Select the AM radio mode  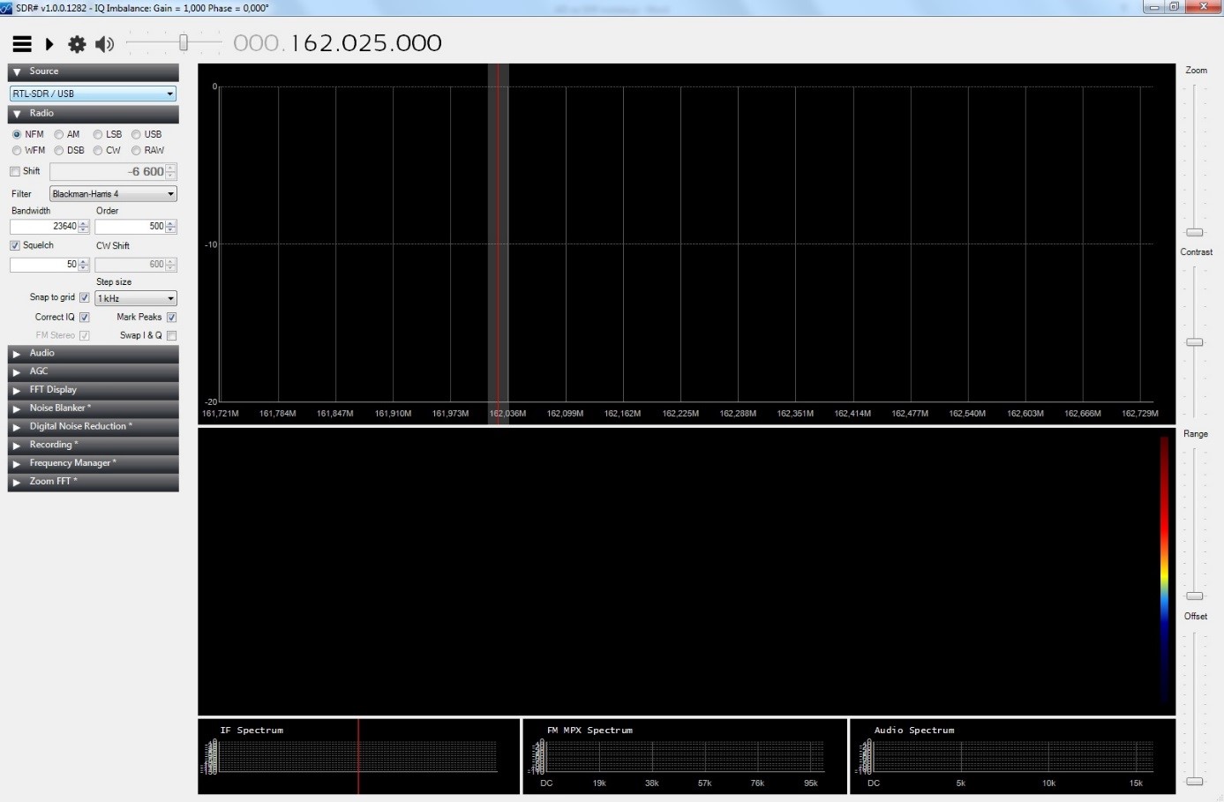click(x=59, y=135)
